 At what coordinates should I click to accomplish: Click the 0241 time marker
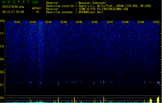point(18,22)
